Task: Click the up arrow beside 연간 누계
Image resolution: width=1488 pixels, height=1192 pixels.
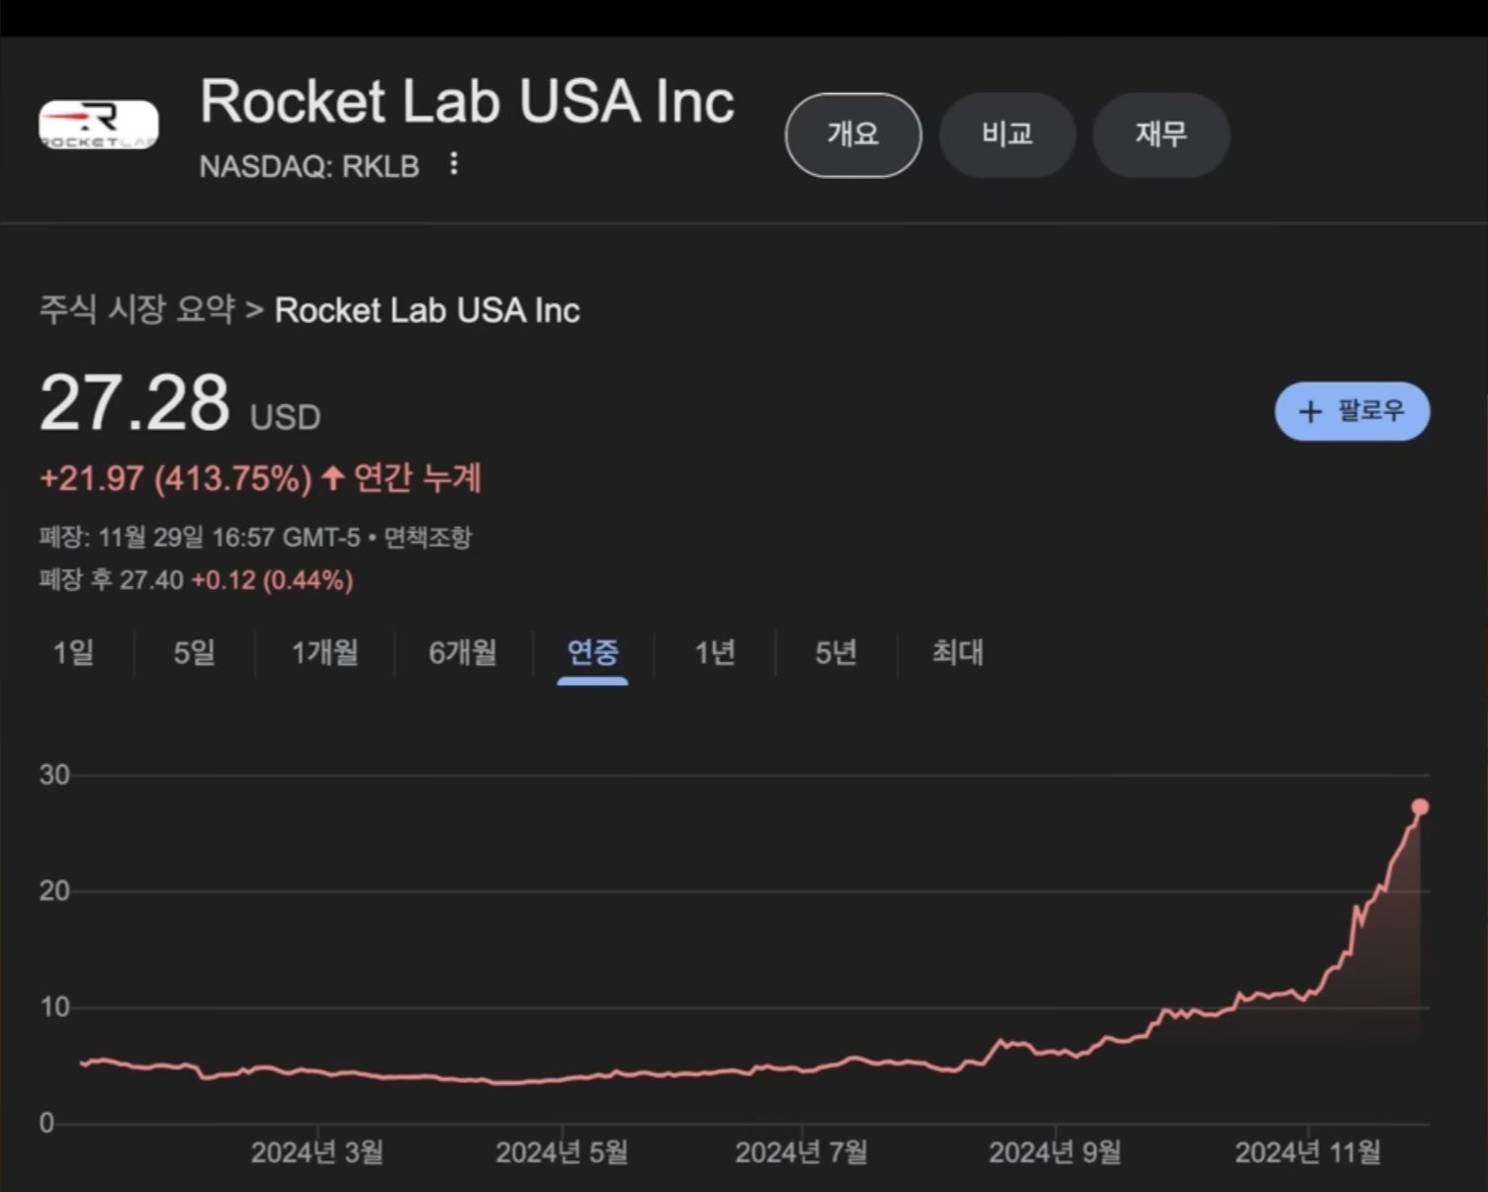Action: pos(333,478)
